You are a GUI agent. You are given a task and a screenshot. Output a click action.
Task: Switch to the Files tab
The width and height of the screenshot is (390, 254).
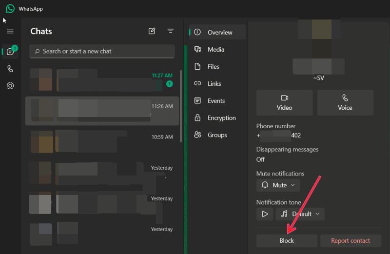coord(217,66)
